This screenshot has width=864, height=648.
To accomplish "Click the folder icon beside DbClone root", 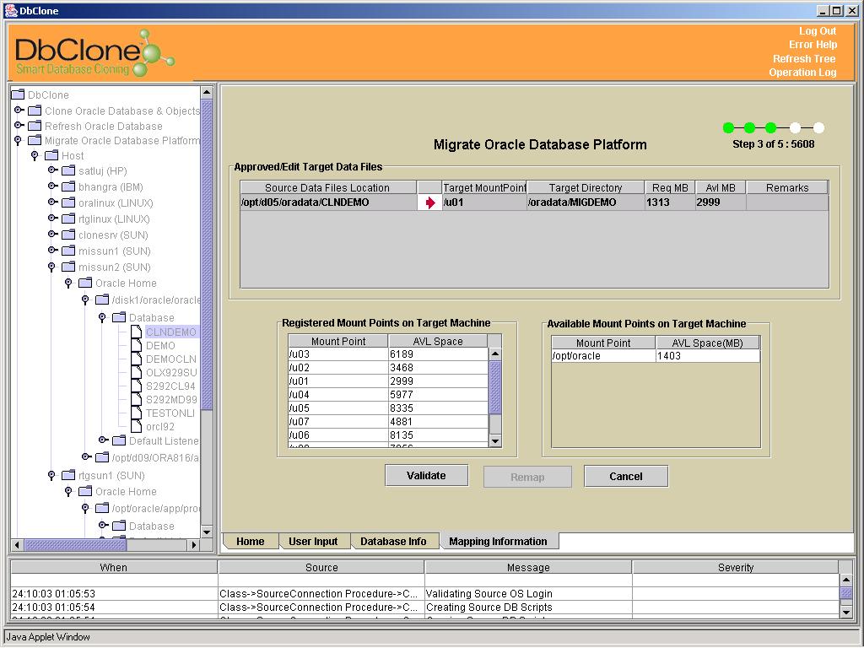I will pos(19,94).
